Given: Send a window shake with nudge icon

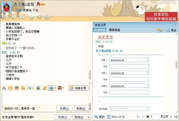Looking at the screenshot, I should point(23,88).
